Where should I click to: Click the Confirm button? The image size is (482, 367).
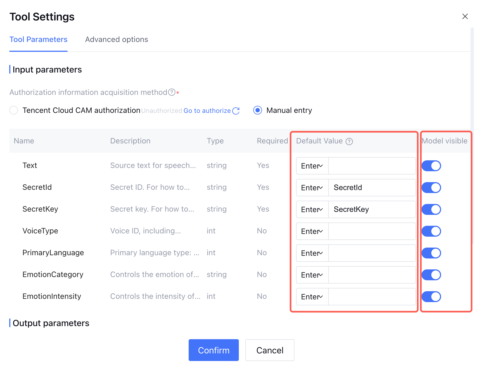coord(213,350)
